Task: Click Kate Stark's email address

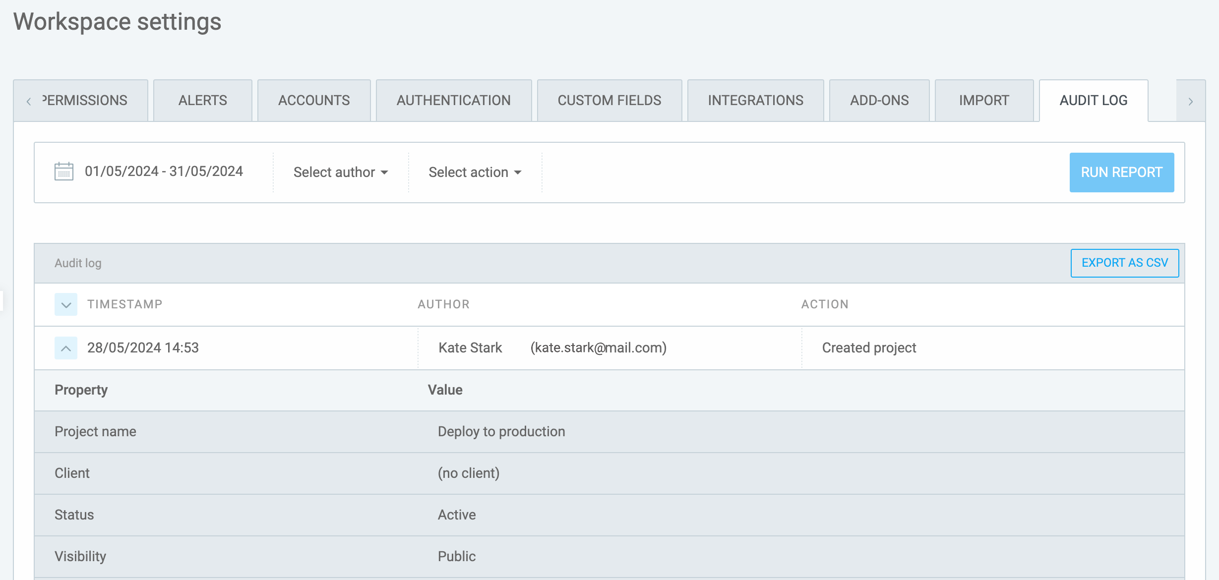Action: [x=599, y=348]
